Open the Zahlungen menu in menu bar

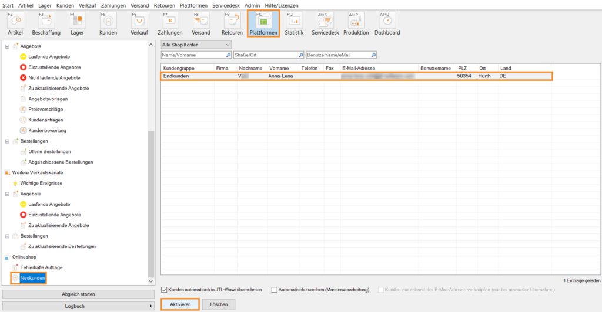tap(113, 5)
